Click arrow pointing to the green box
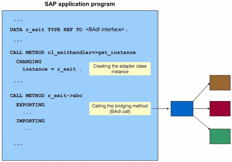 click(x=201, y=123)
